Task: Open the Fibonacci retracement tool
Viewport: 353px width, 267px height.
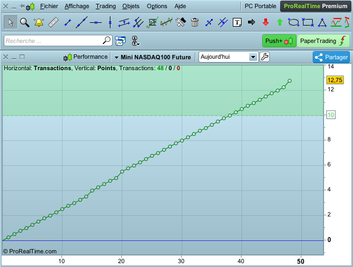Action: tap(152, 22)
